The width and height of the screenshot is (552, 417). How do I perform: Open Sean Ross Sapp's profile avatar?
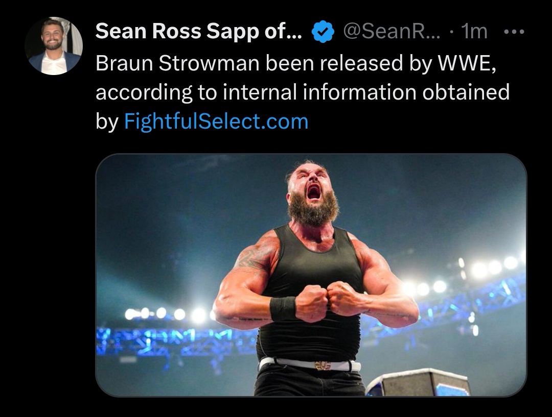pos(54,46)
